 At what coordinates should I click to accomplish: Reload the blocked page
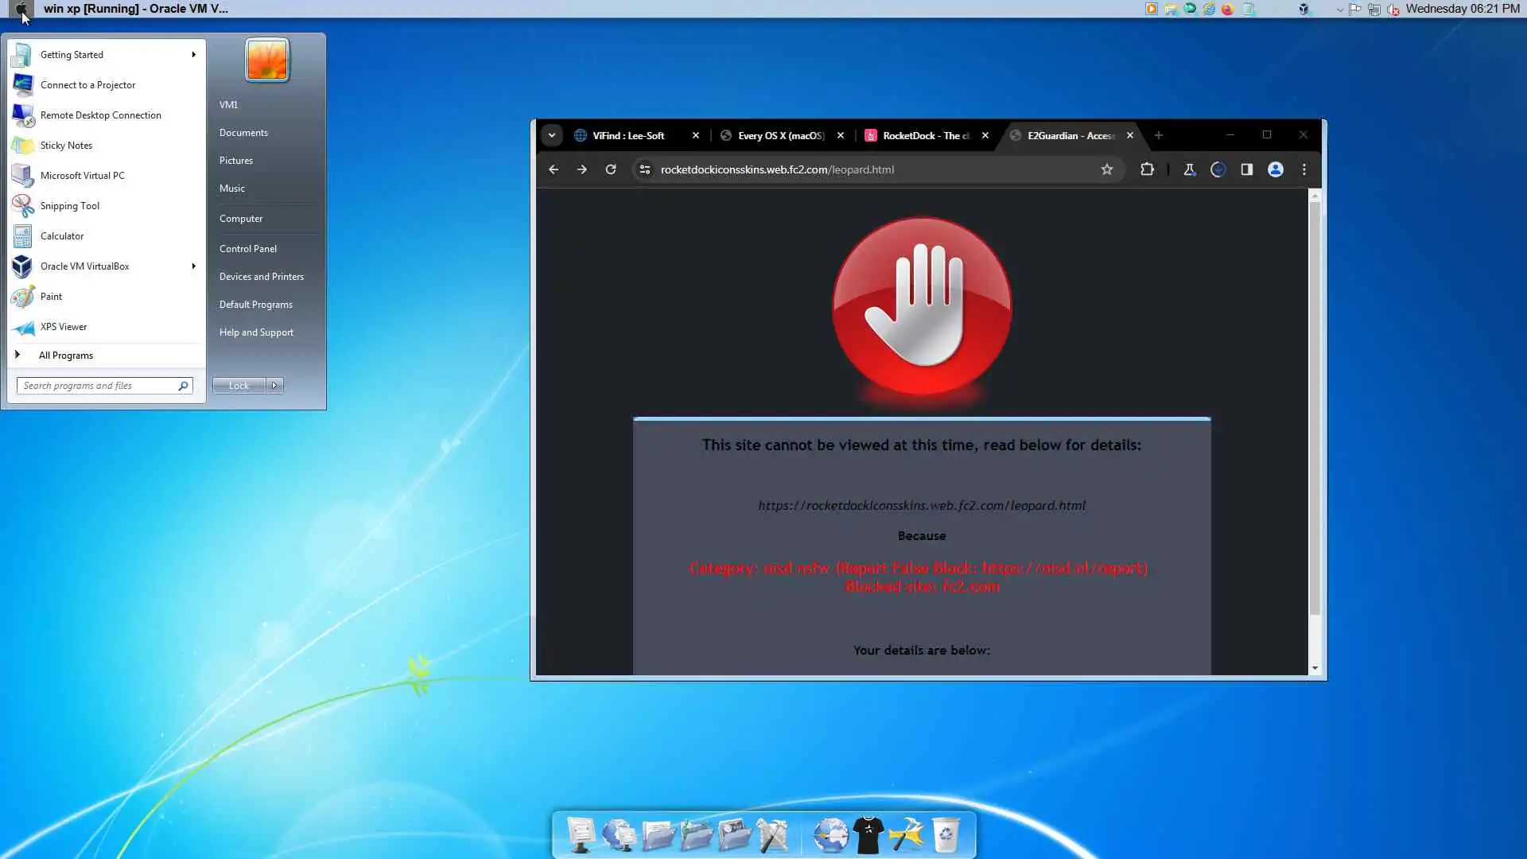(611, 169)
